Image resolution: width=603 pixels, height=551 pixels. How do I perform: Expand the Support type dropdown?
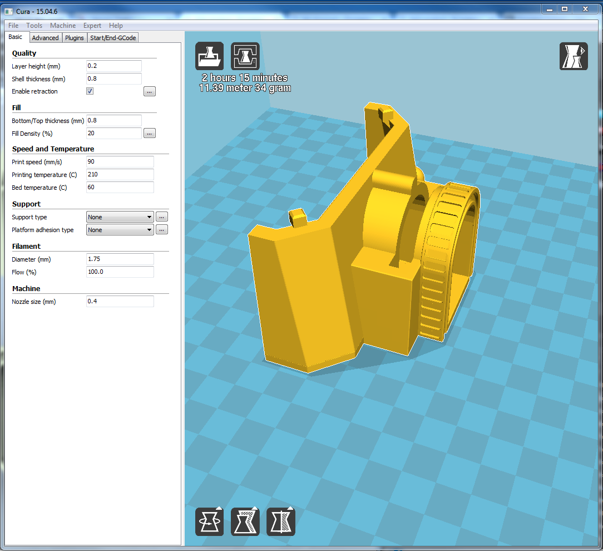click(x=120, y=217)
